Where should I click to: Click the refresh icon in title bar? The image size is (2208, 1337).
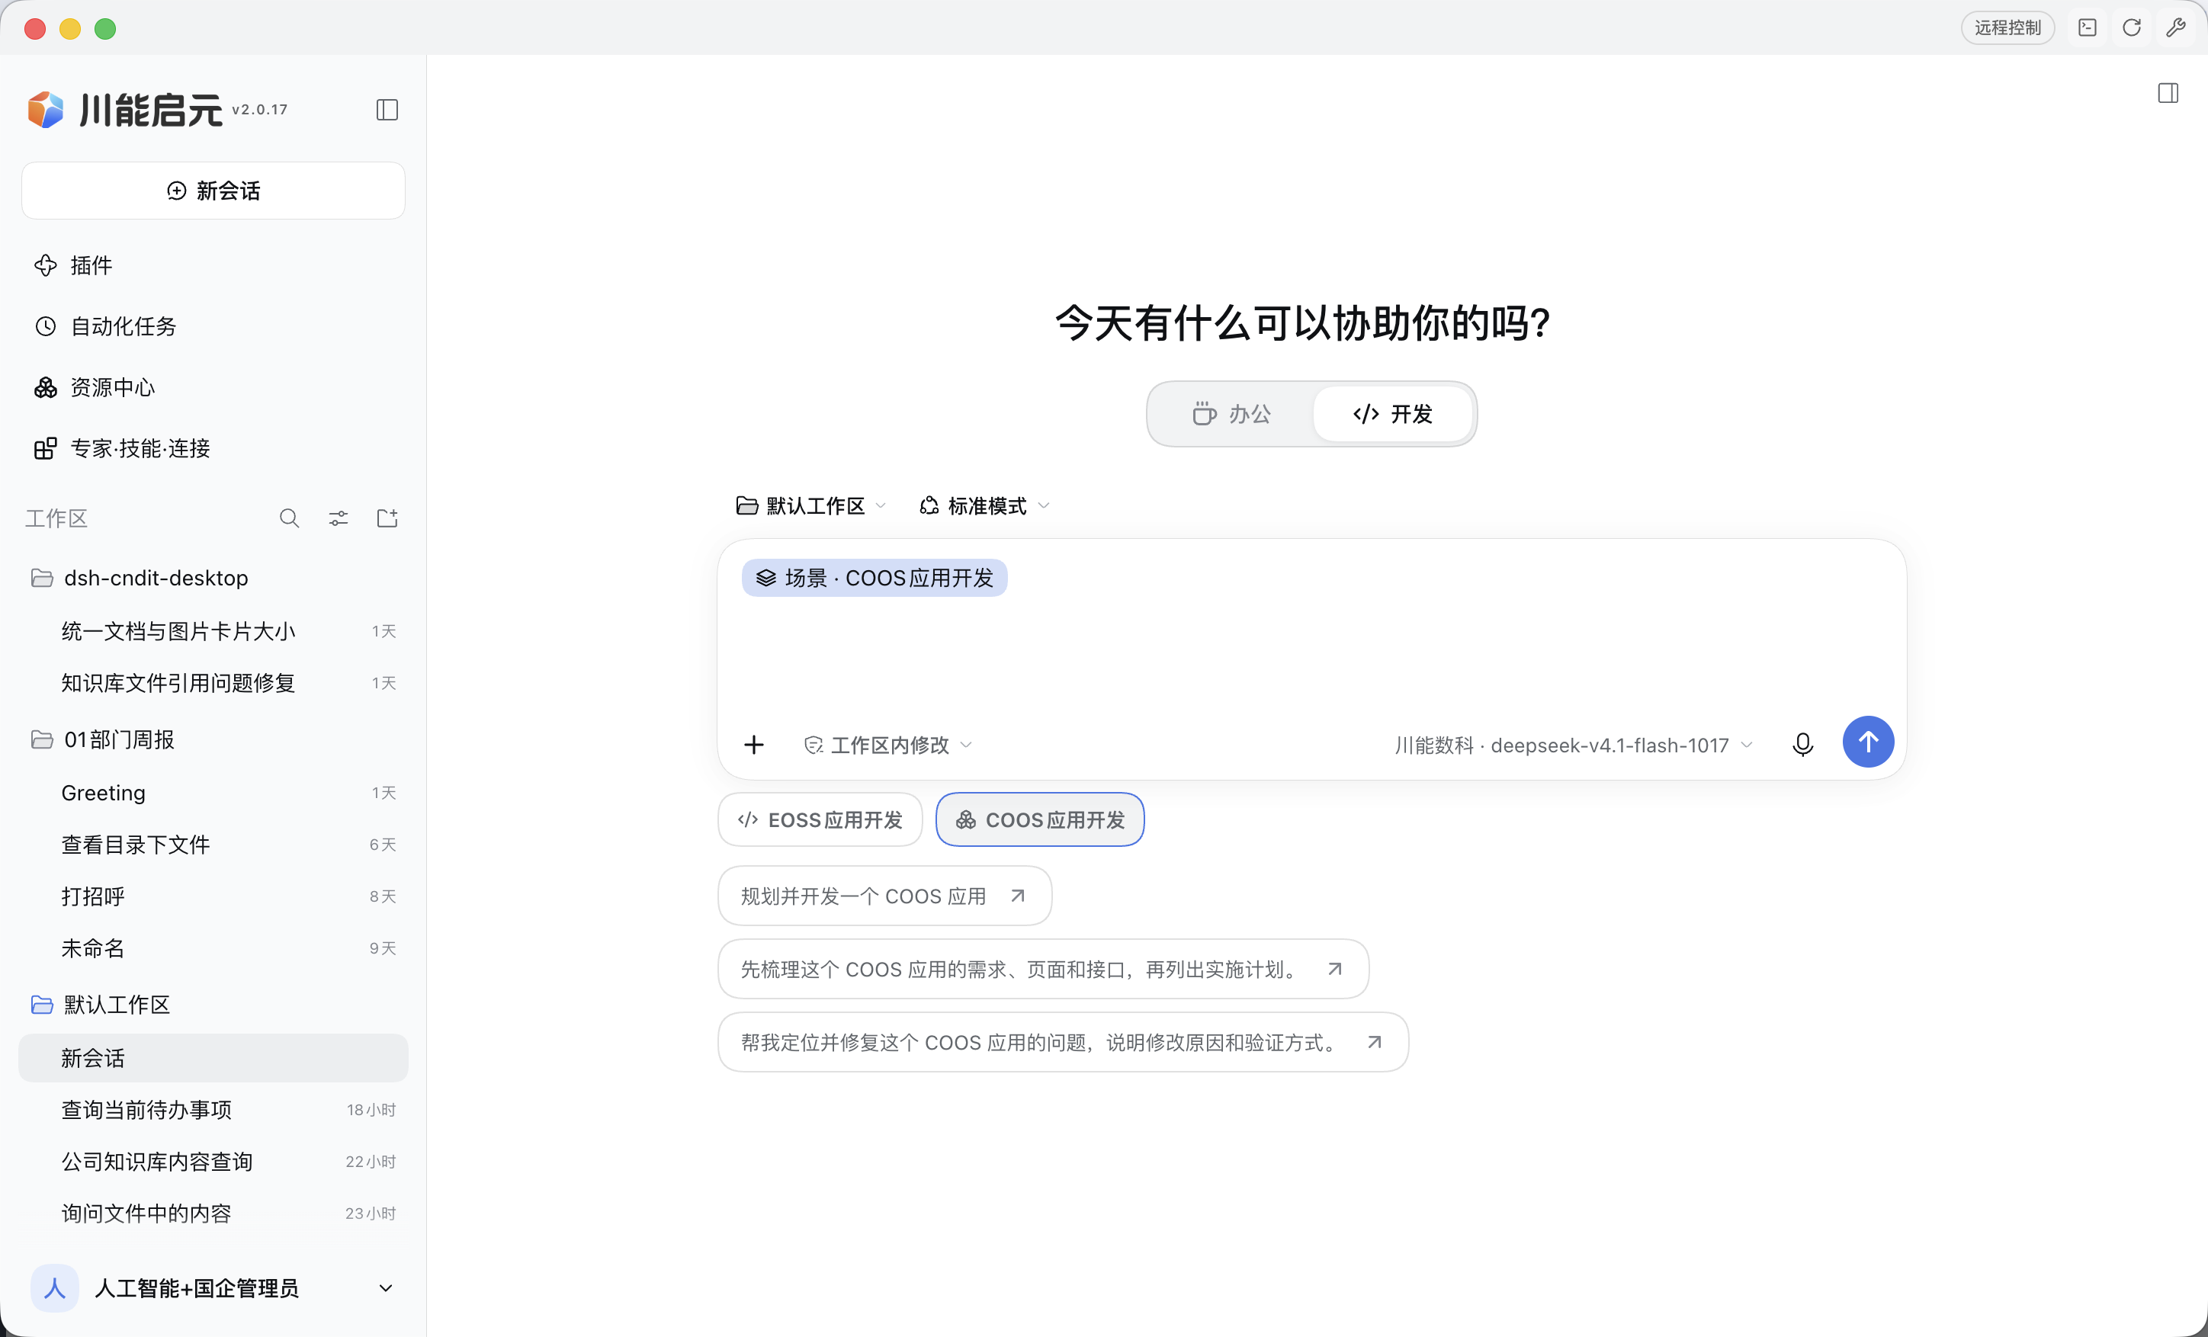2131,27
